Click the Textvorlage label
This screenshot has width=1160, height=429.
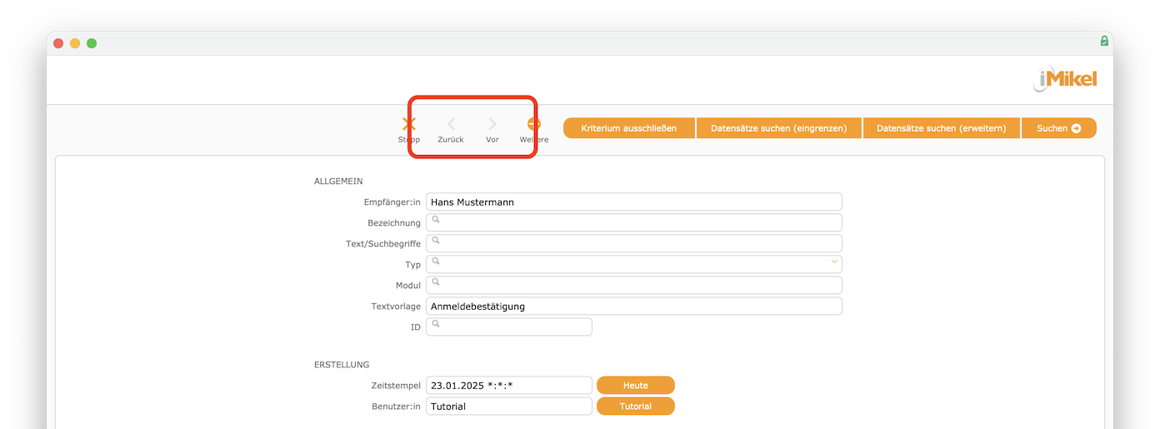396,307
